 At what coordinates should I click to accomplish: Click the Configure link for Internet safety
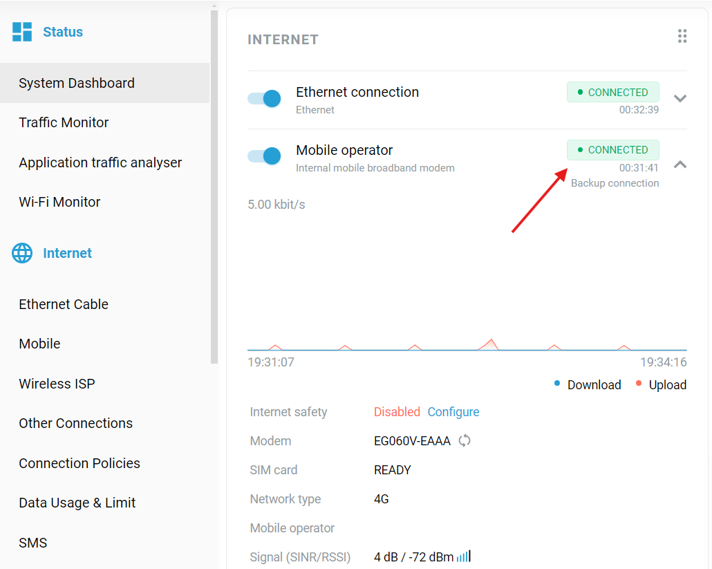453,412
